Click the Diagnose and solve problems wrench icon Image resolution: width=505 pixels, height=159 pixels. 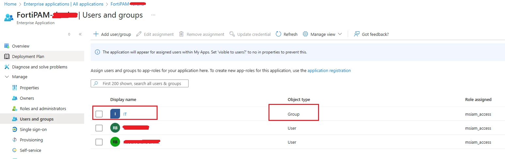(x=7, y=67)
